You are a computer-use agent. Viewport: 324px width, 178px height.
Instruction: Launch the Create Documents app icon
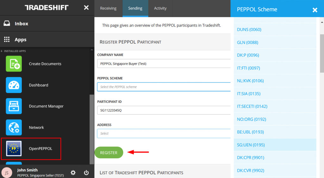(x=14, y=64)
